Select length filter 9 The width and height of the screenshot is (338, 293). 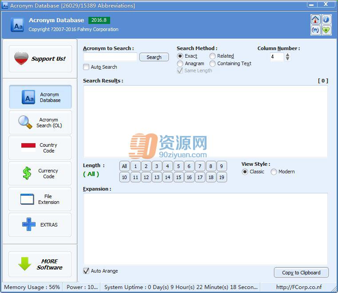tap(222, 166)
